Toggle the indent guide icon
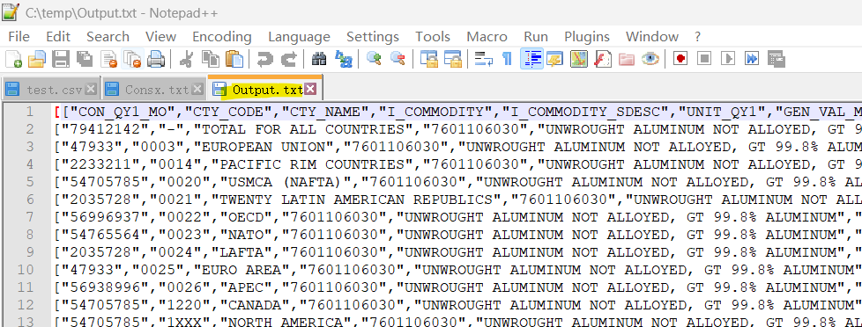This screenshot has height=327, width=862. click(531, 59)
